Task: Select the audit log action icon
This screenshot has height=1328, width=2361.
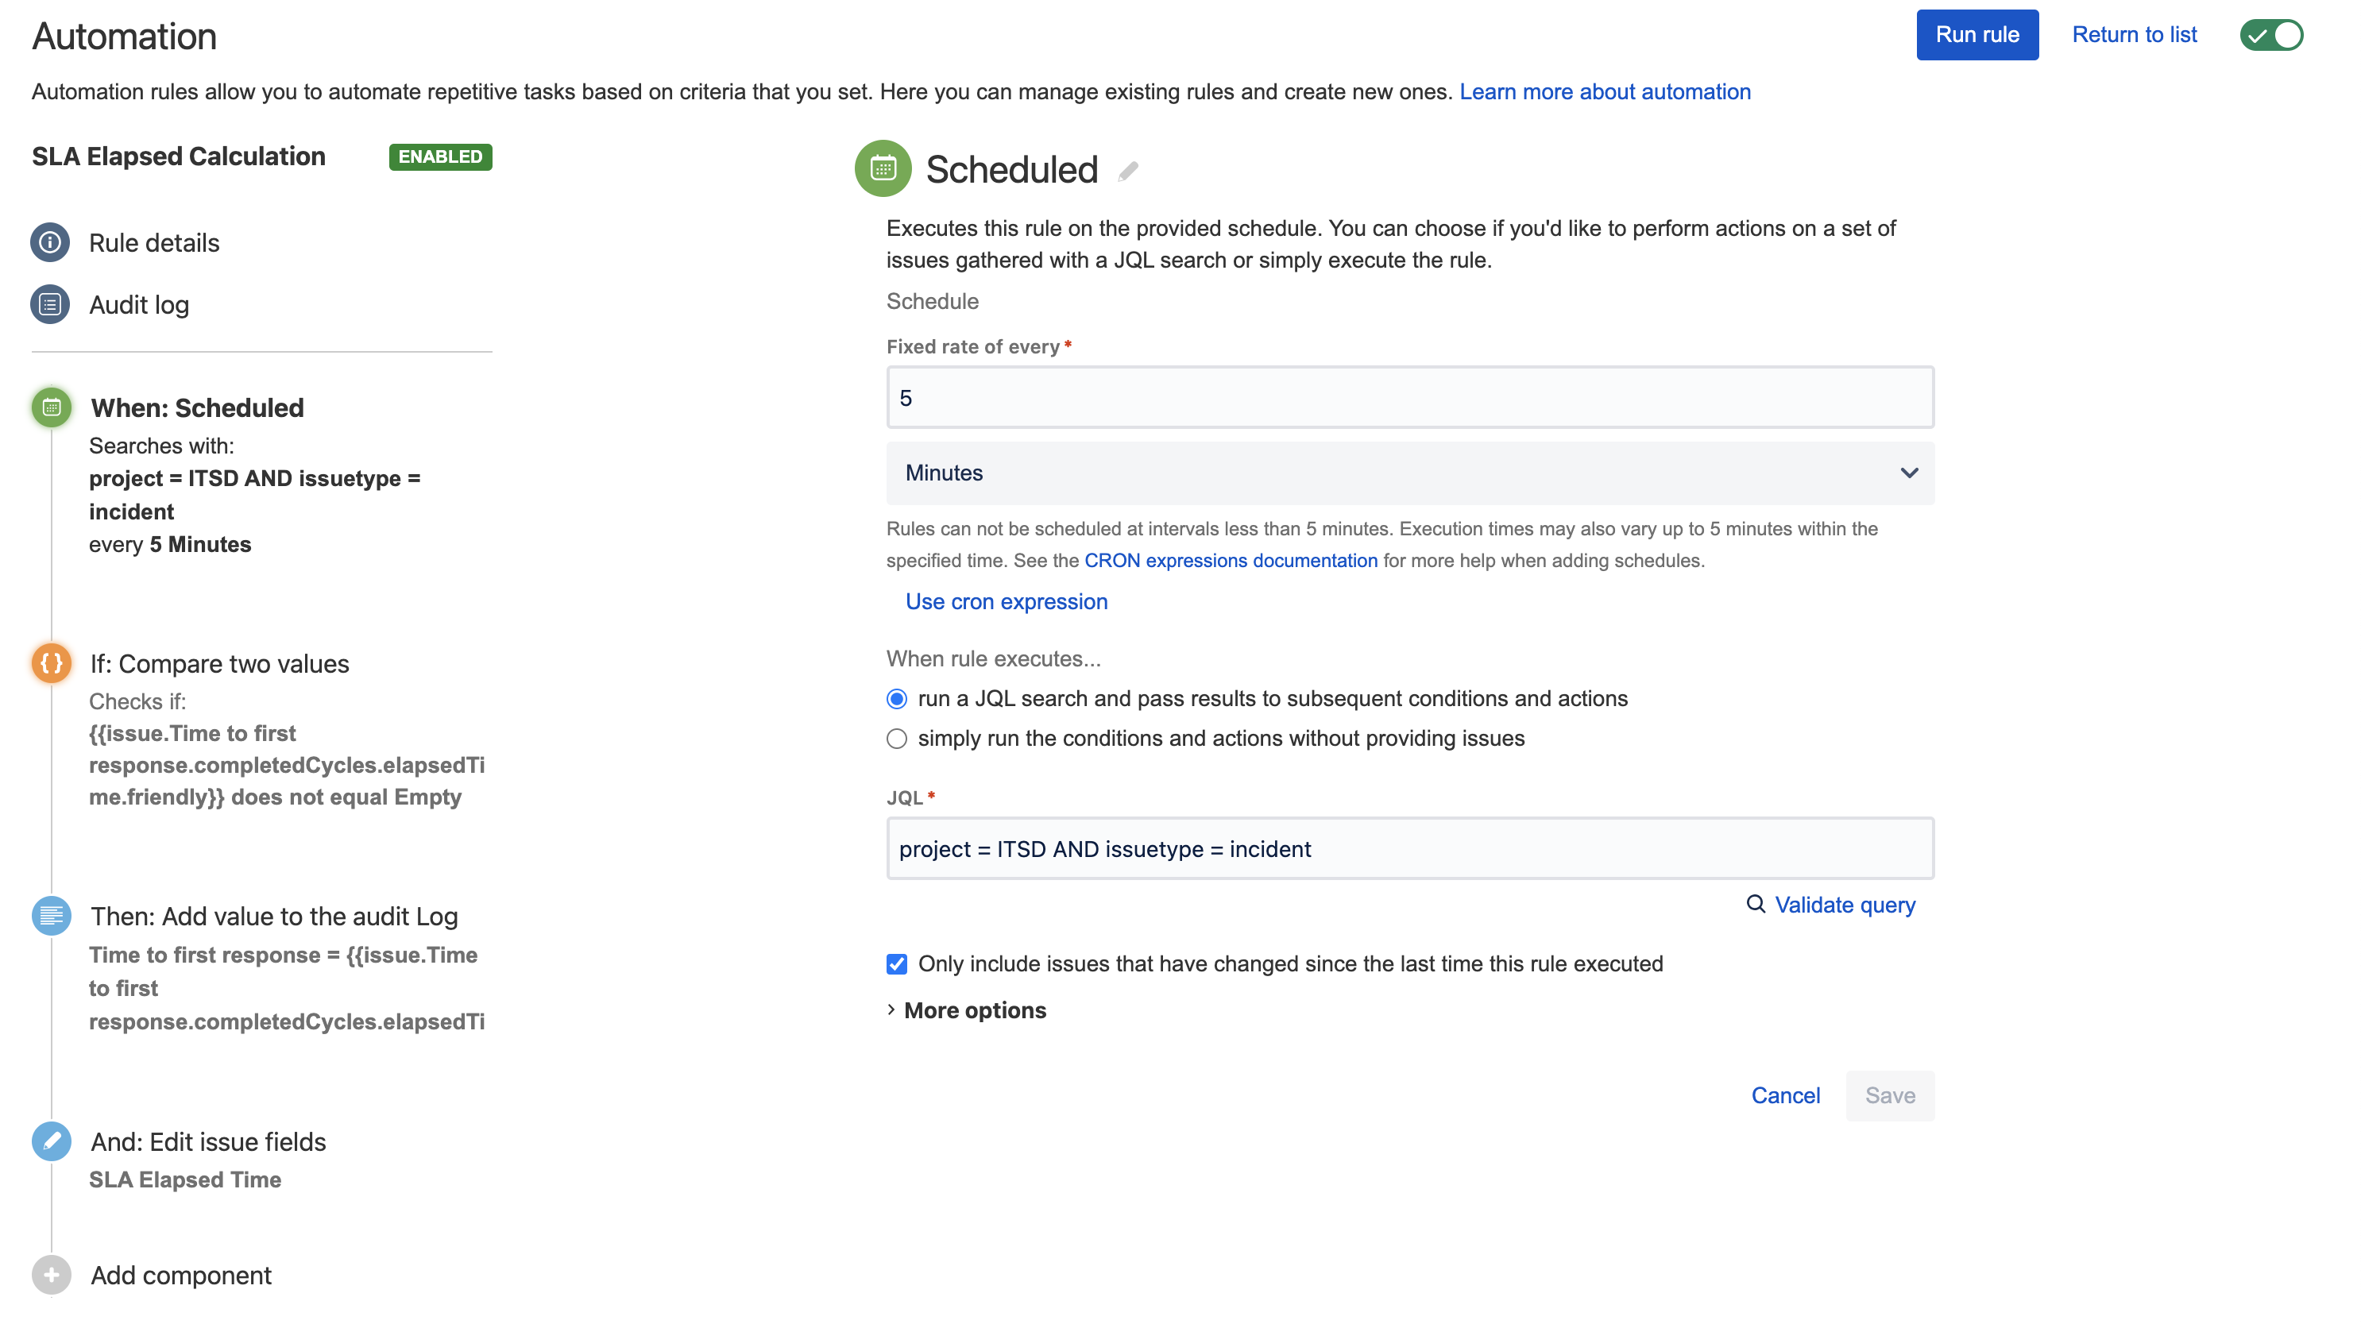Action: (52, 916)
